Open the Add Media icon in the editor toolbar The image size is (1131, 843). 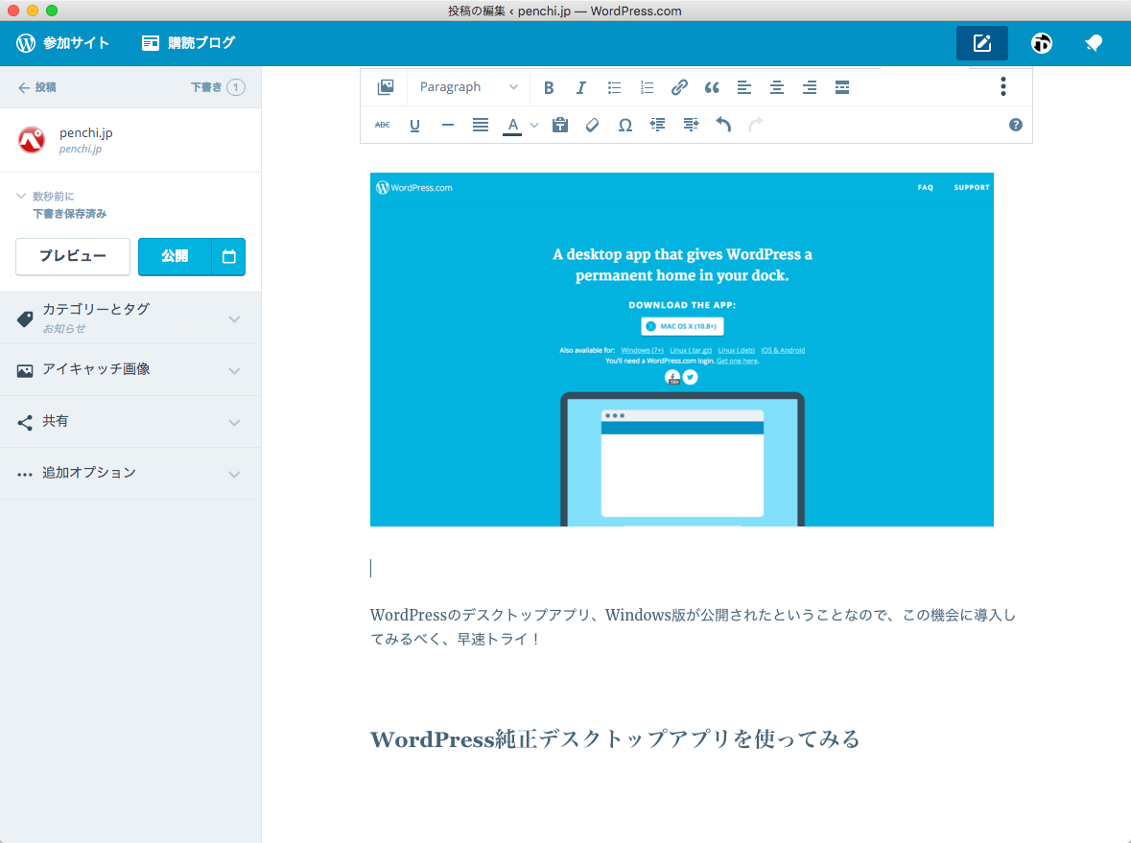[385, 87]
